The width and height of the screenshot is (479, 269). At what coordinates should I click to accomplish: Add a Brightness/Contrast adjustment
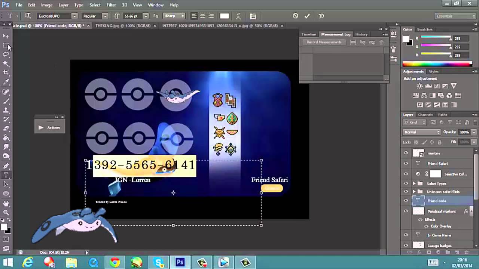point(420,86)
